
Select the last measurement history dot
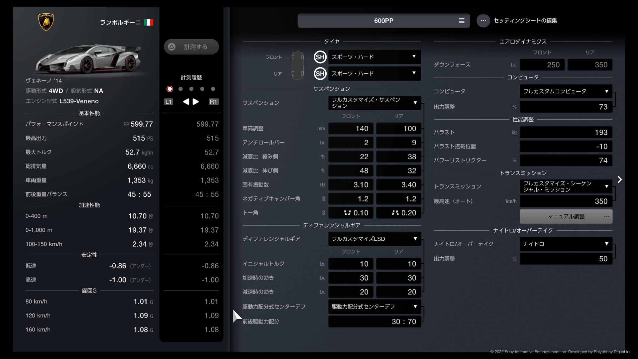pos(213,89)
